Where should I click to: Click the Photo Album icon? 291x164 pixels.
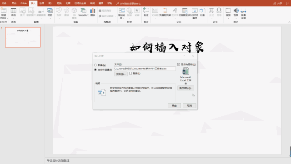click(x=50, y=10)
